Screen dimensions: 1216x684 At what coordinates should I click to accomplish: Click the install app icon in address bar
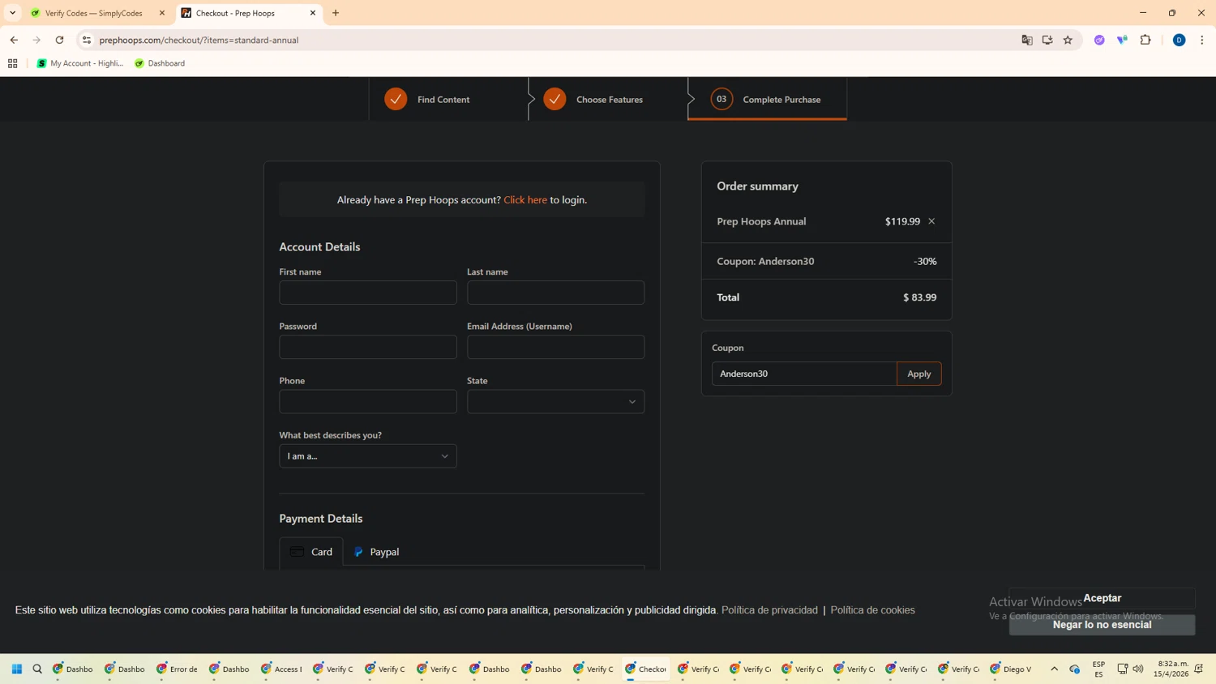click(x=1047, y=40)
